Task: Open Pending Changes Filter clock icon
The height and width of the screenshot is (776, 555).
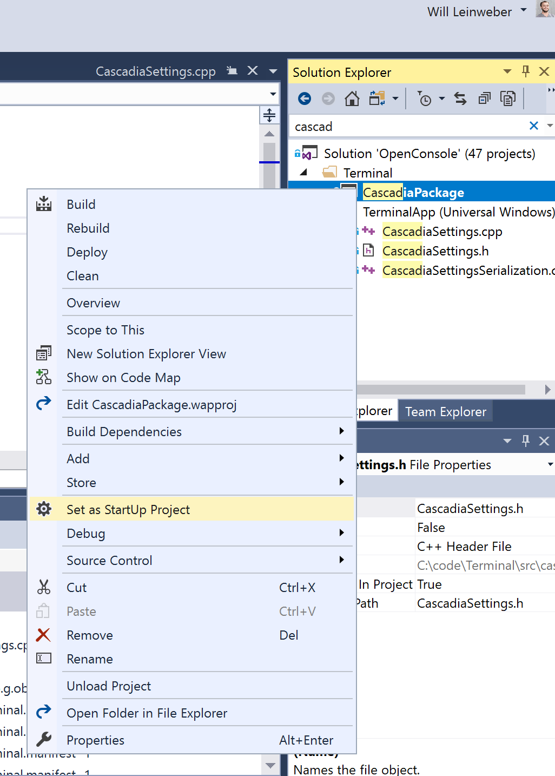Action: click(425, 98)
